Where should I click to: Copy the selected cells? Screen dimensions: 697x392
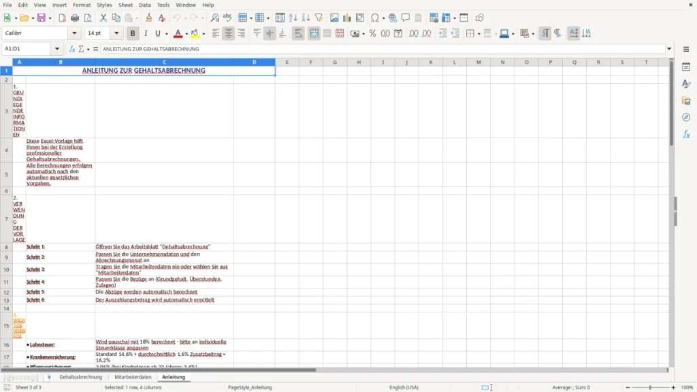tap(116, 18)
